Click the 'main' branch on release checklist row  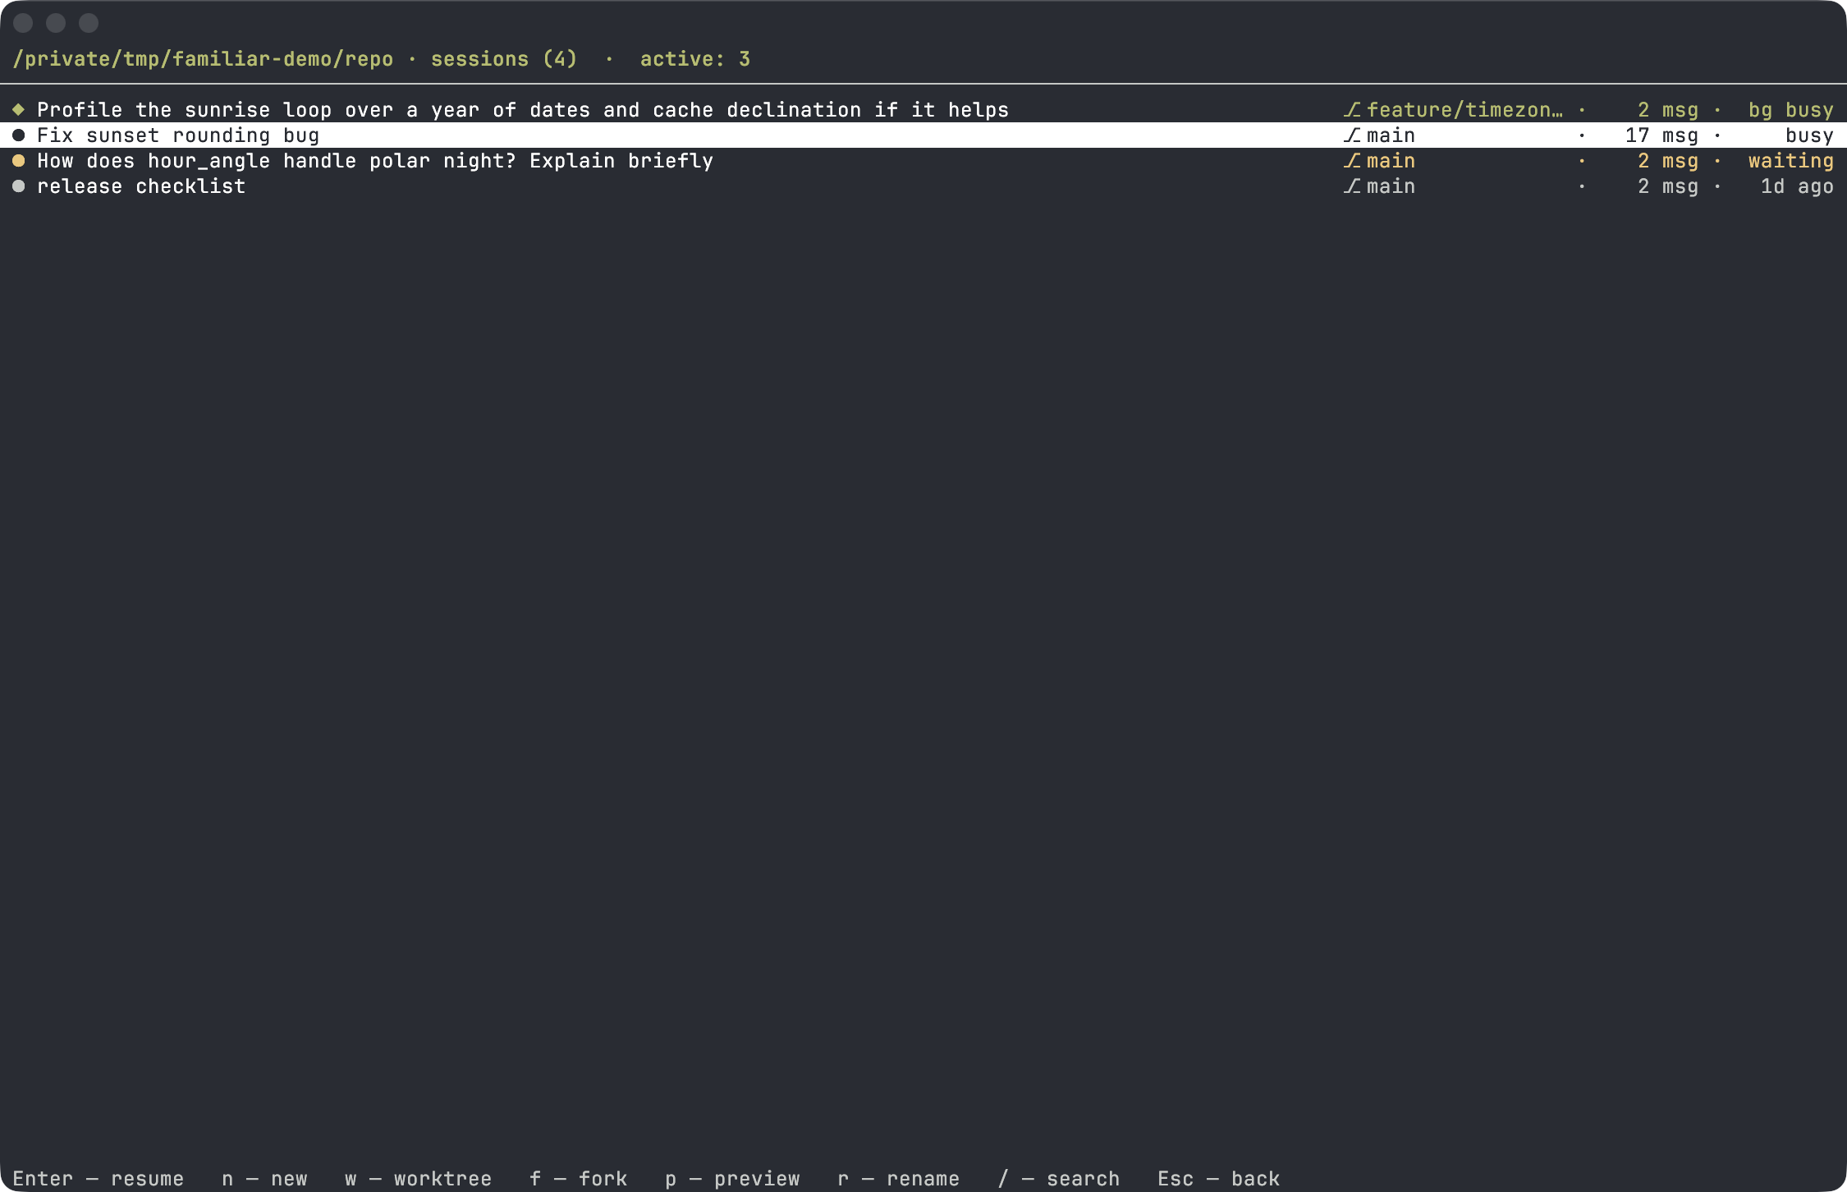click(1391, 186)
